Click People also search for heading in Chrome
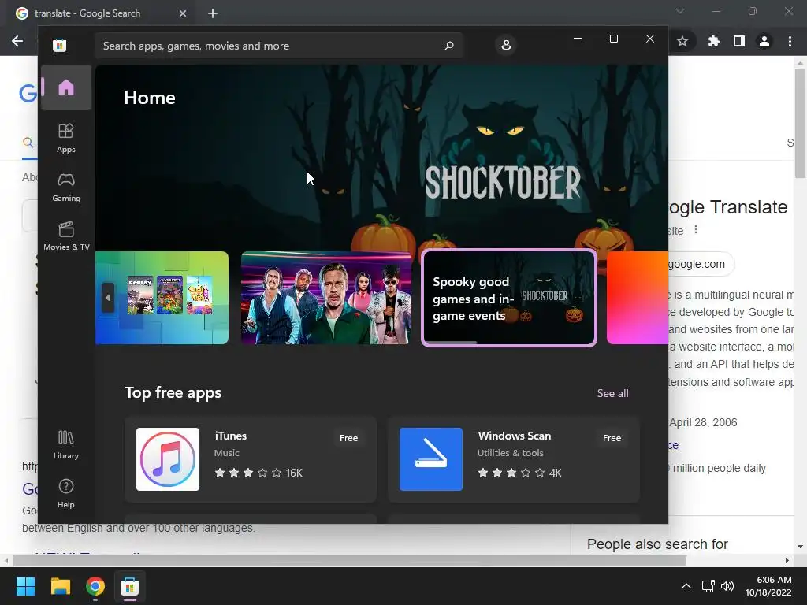 pos(657,544)
